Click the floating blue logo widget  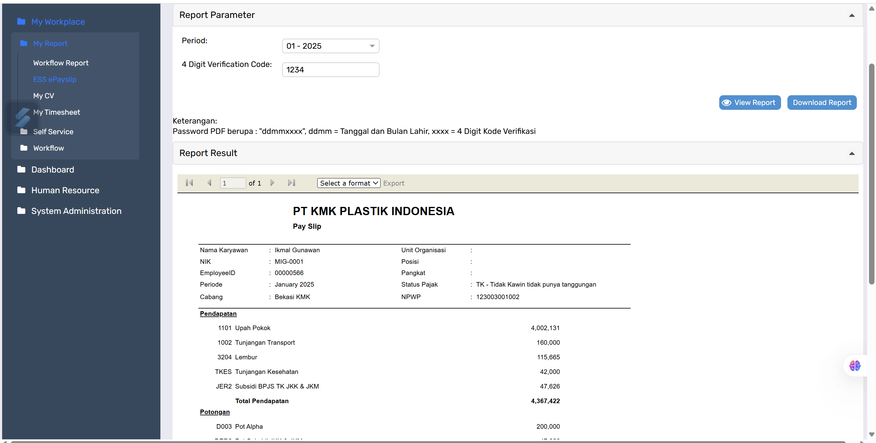[23, 117]
